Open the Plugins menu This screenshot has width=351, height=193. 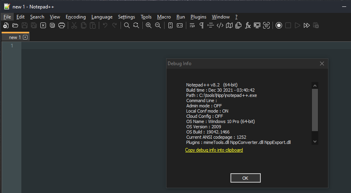click(x=198, y=17)
